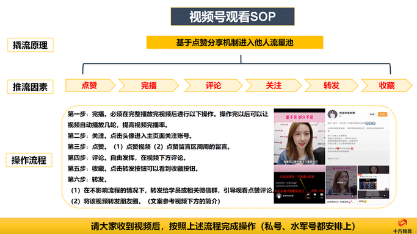Viewport: 417px width, 234px height.
Task: Click the profile avatar on the account page
Action: coord(332,114)
